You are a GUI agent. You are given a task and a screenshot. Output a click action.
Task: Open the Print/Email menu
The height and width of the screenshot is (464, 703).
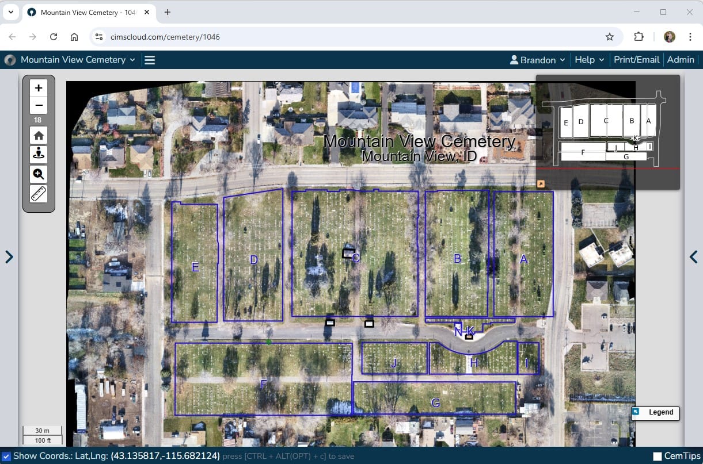pos(636,60)
